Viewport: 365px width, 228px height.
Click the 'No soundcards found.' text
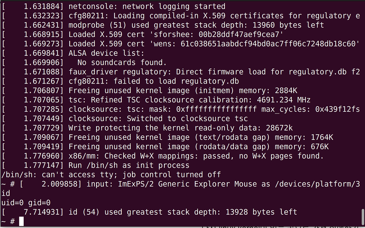[x=122, y=63]
